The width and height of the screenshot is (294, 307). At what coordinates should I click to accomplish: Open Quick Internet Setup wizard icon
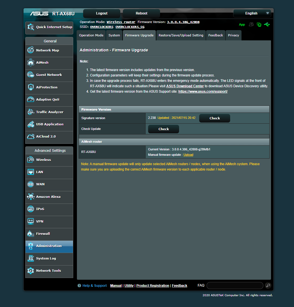(31, 27)
